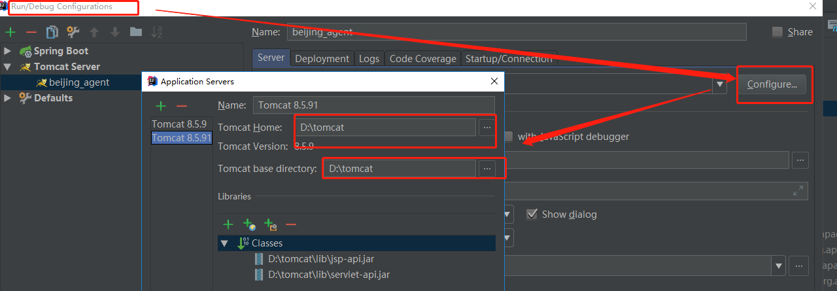Click the Tomcat Server cat icon
Image resolution: width=837 pixels, height=291 pixels.
click(25, 67)
